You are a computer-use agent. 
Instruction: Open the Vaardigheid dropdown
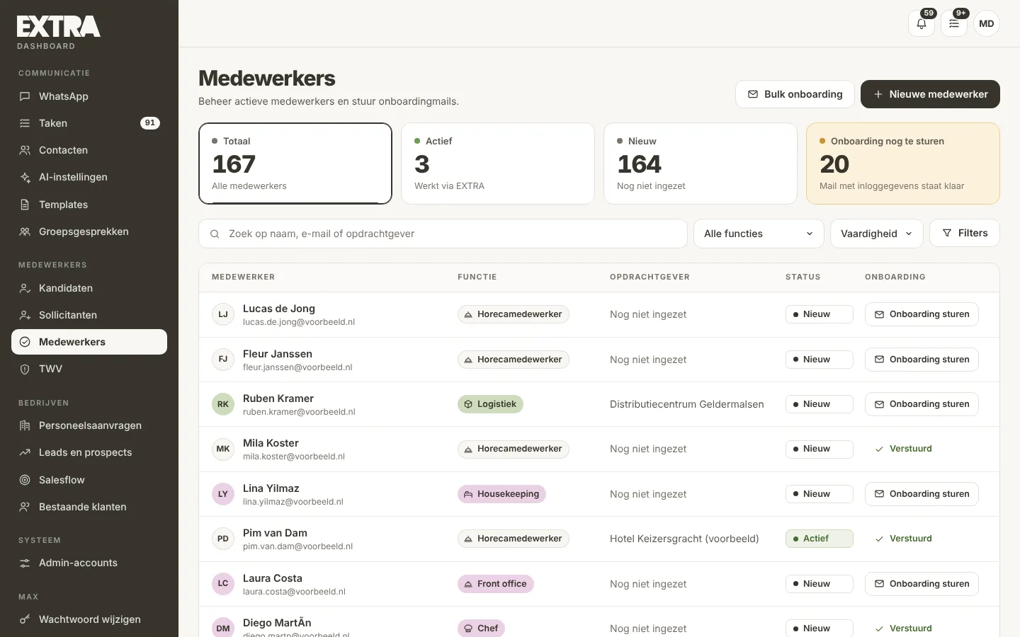(876, 234)
